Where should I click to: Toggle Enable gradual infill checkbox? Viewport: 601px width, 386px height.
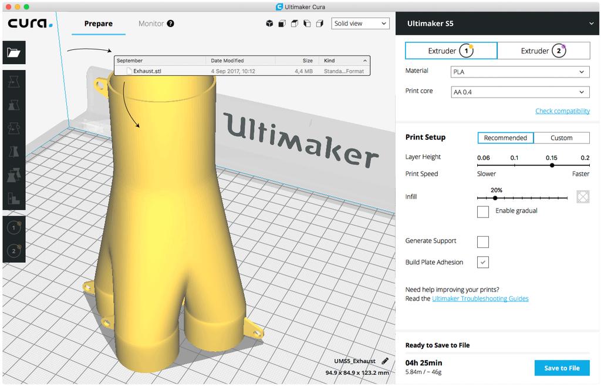point(483,212)
